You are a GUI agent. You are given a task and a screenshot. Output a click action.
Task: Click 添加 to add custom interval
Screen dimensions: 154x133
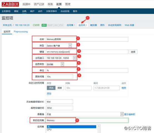pyautogui.click(x=49, y=93)
